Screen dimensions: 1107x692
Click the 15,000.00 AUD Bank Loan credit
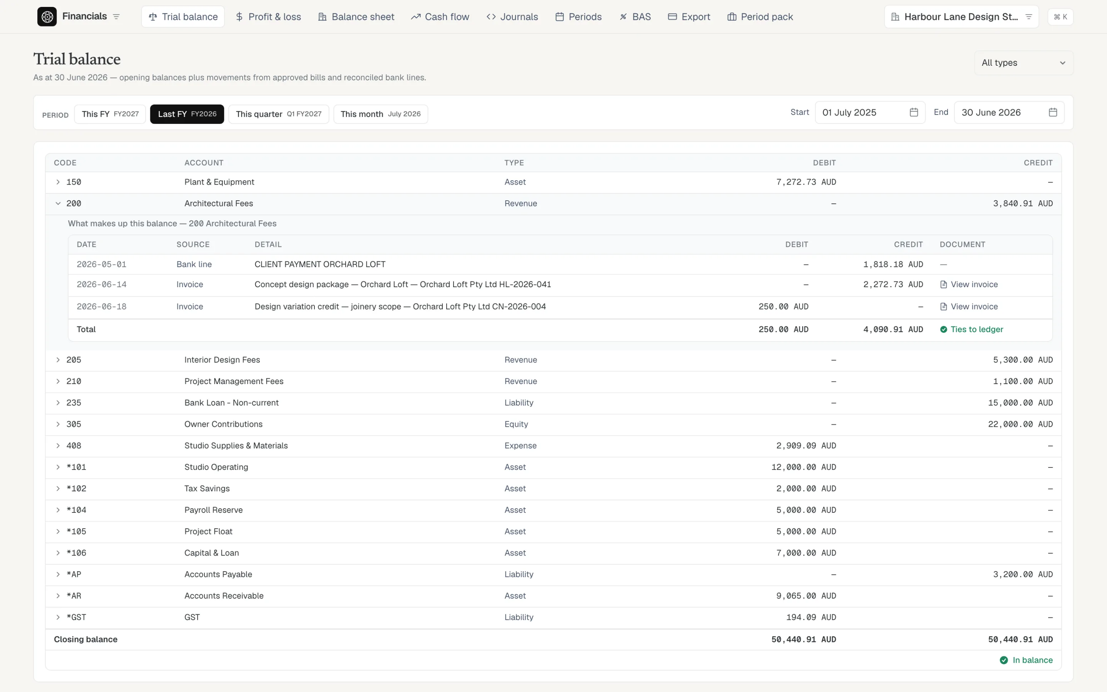pyautogui.click(x=1020, y=403)
